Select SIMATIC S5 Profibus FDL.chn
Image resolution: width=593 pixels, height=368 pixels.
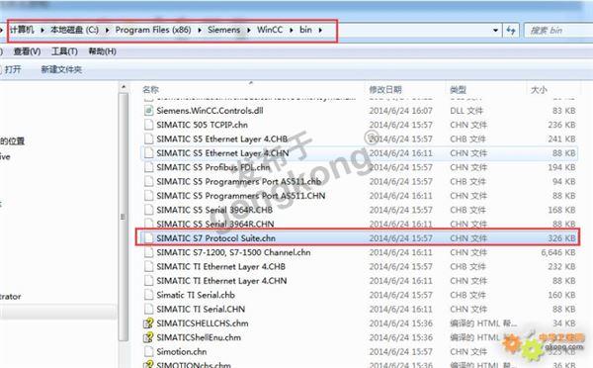(213, 167)
